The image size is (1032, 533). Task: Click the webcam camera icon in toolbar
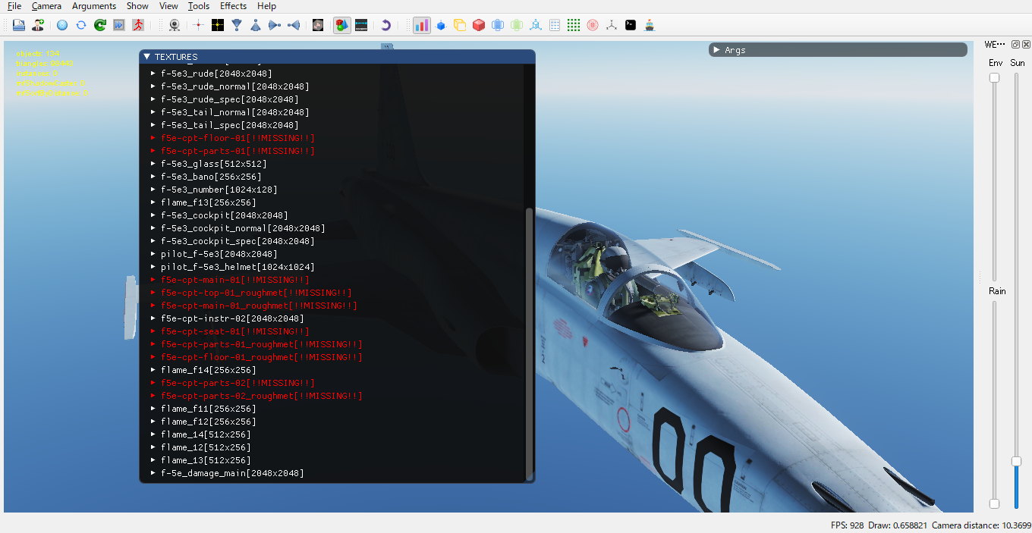(175, 25)
